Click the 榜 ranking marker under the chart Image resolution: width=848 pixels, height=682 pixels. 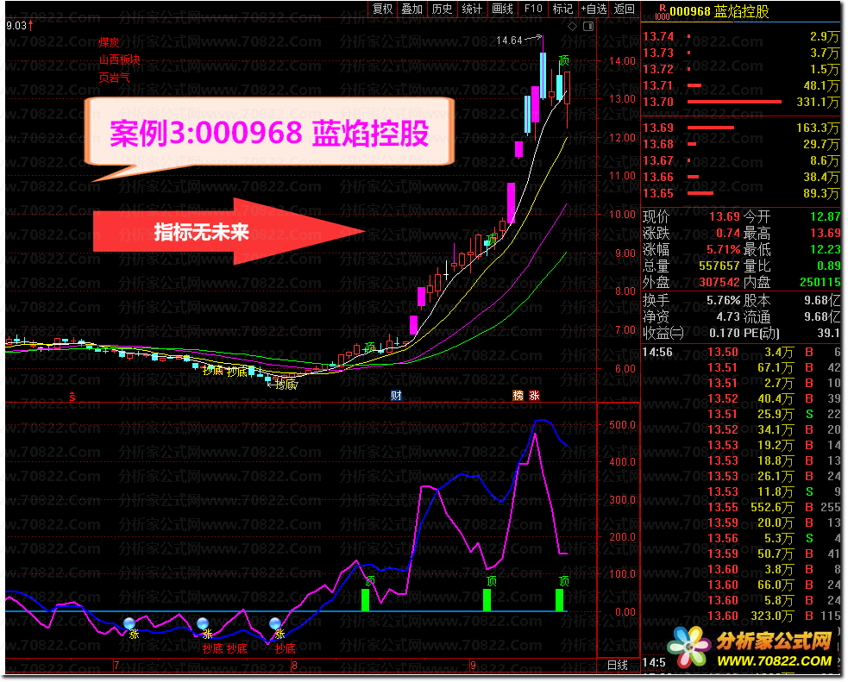pyautogui.click(x=518, y=396)
